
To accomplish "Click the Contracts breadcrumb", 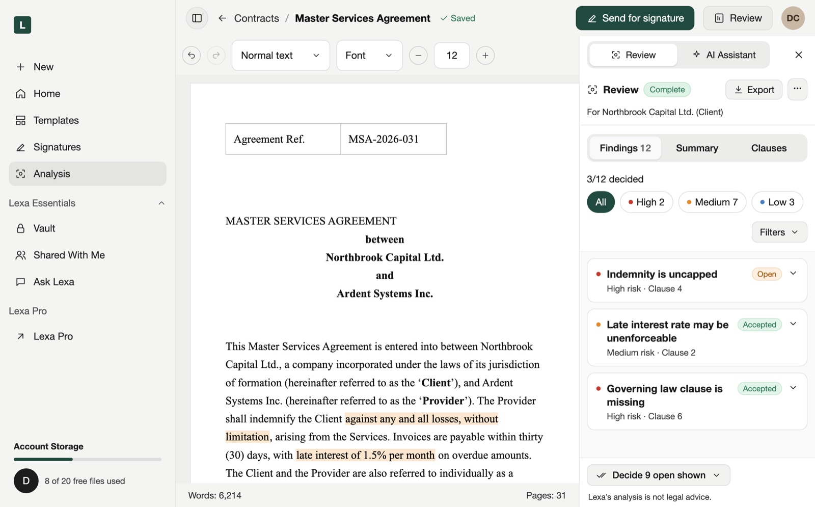I will click(257, 18).
